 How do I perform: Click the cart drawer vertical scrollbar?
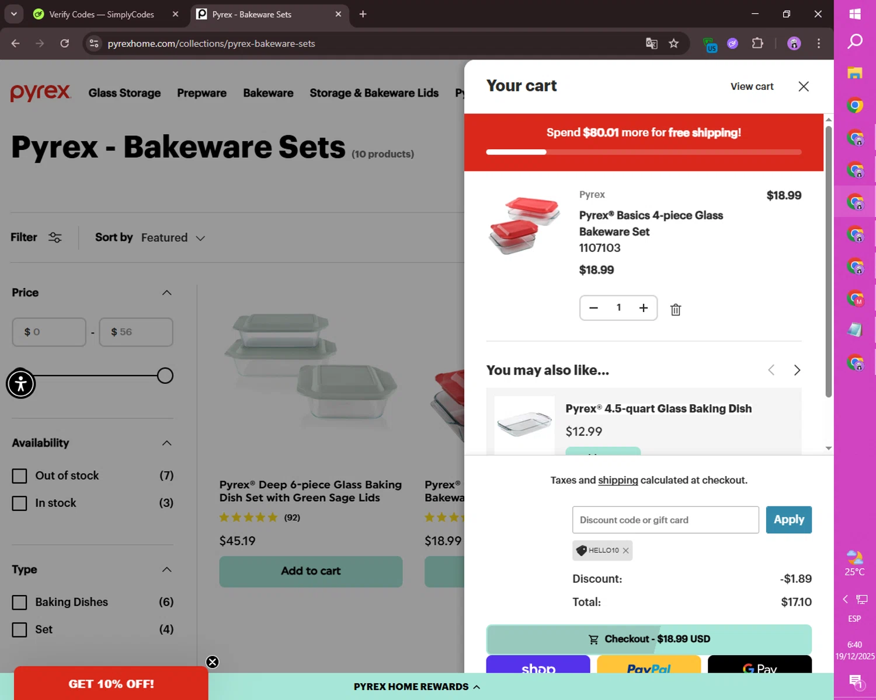pyautogui.click(x=828, y=262)
